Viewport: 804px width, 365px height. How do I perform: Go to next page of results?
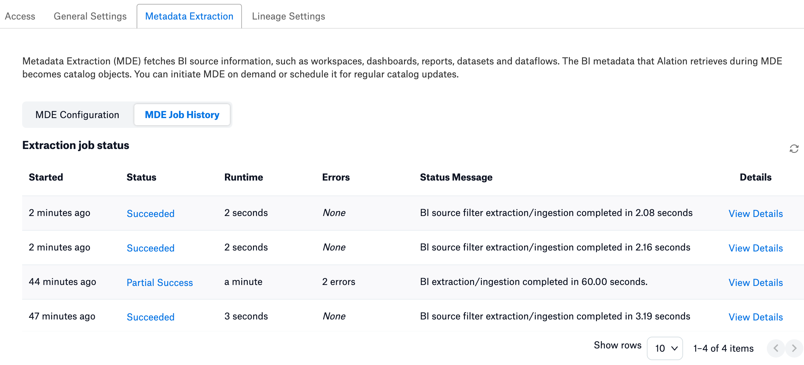pyautogui.click(x=794, y=348)
